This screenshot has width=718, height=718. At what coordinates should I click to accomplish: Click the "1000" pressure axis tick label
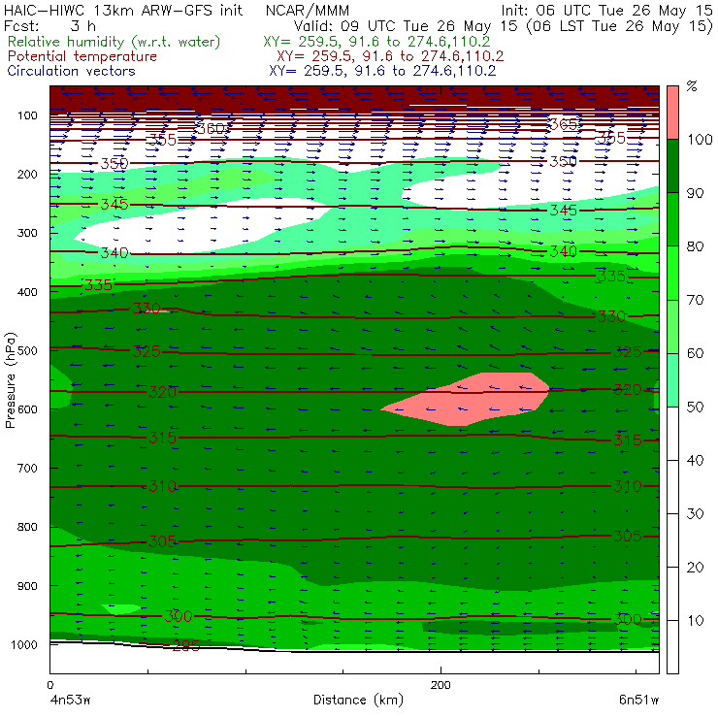24,644
